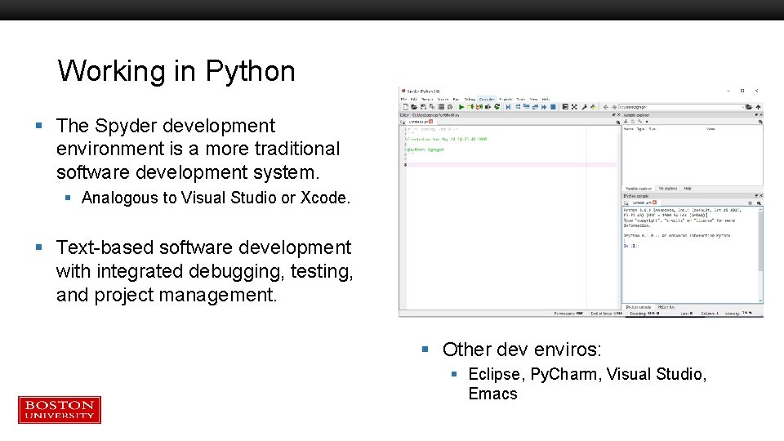Click the Debug file icon
784x441 pixels.
click(x=508, y=107)
